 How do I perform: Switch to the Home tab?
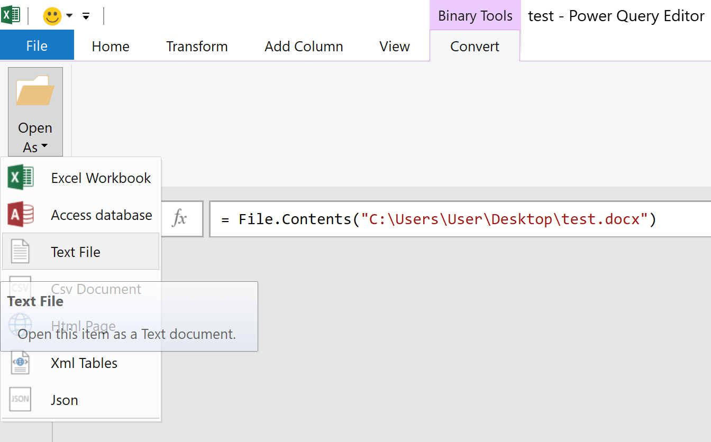pyautogui.click(x=110, y=47)
